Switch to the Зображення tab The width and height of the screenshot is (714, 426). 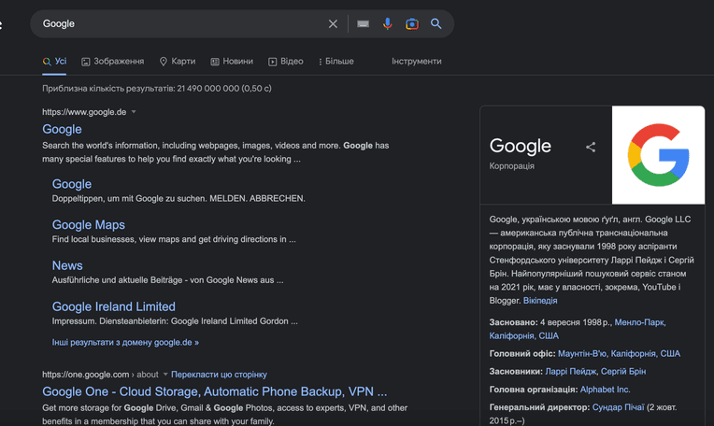112,62
